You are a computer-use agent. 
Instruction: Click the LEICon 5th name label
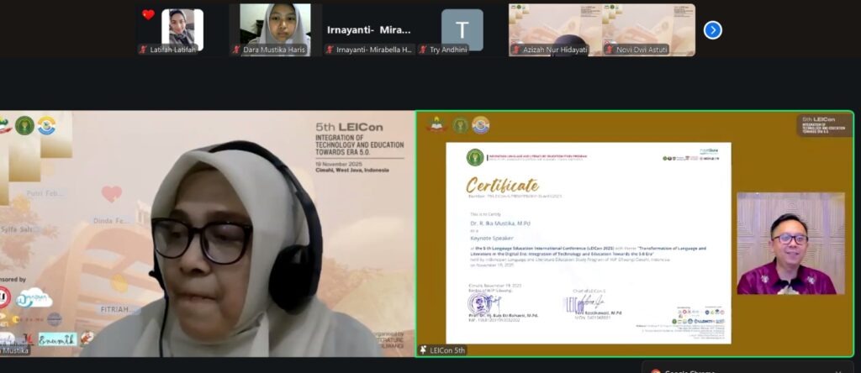[x=446, y=349]
